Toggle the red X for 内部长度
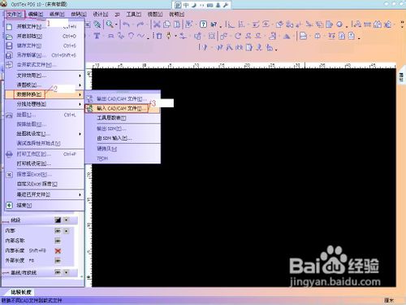The image size is (406, 305). click(58, 251)
